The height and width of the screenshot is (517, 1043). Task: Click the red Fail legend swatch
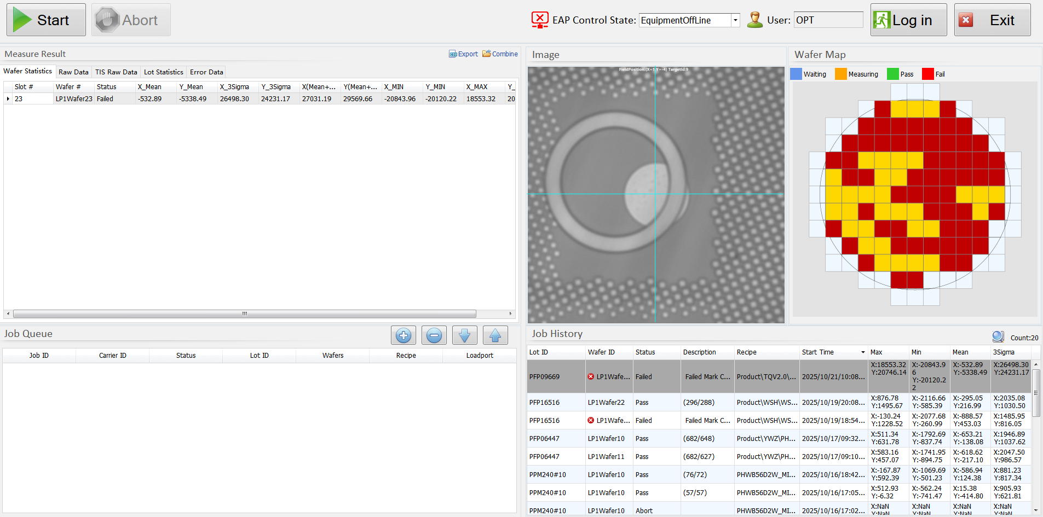(x=927, y=74)
